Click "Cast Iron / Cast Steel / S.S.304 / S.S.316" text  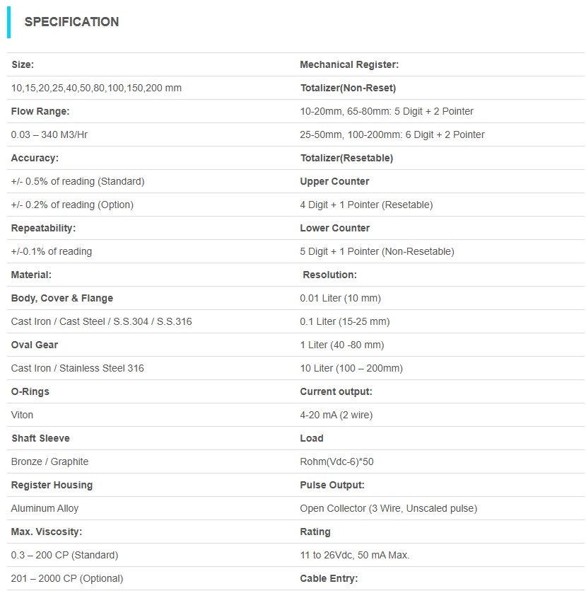[x=101, y=321]
